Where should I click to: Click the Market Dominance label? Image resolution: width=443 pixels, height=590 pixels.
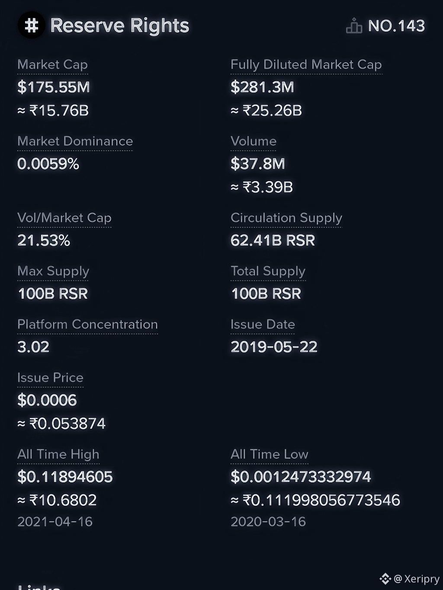pyautogui.click(x=75, y=141)
